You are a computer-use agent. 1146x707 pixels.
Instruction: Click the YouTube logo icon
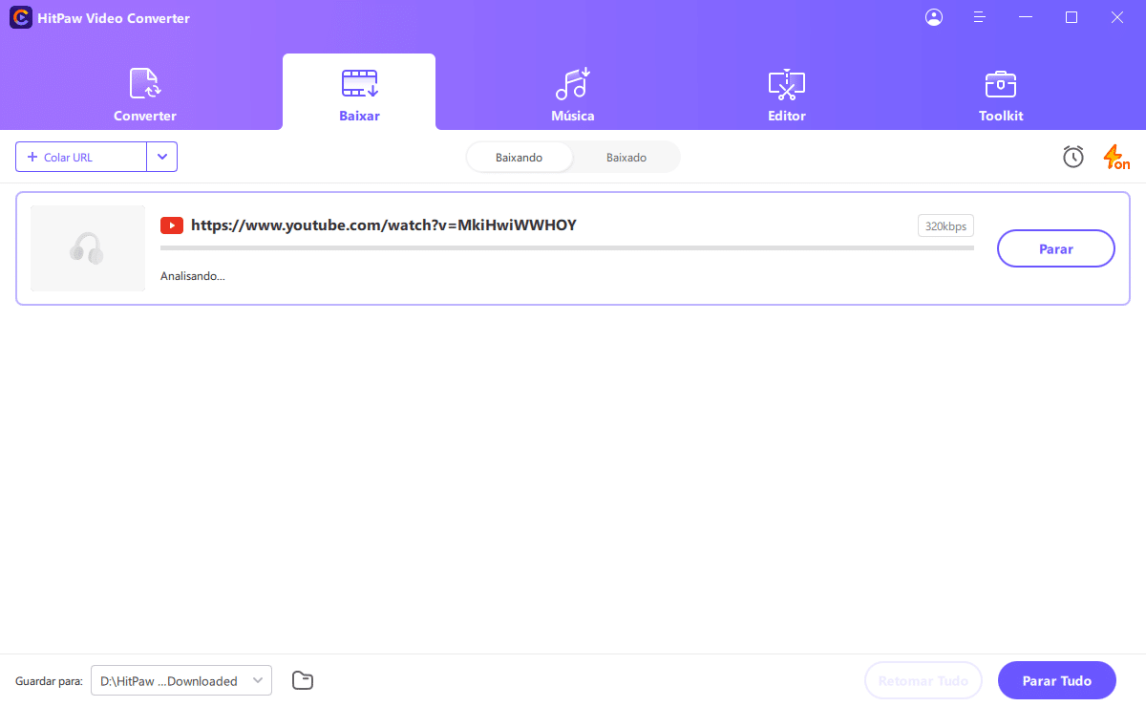[172, 225]
